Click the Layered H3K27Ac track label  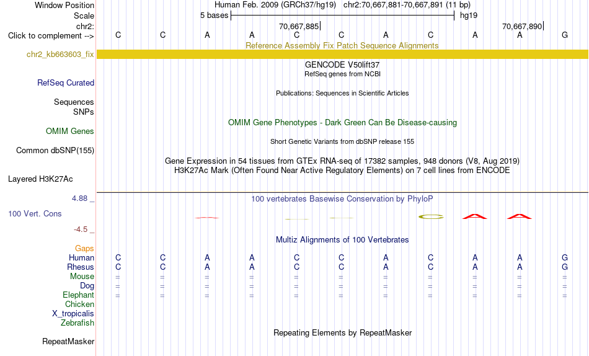40,179
